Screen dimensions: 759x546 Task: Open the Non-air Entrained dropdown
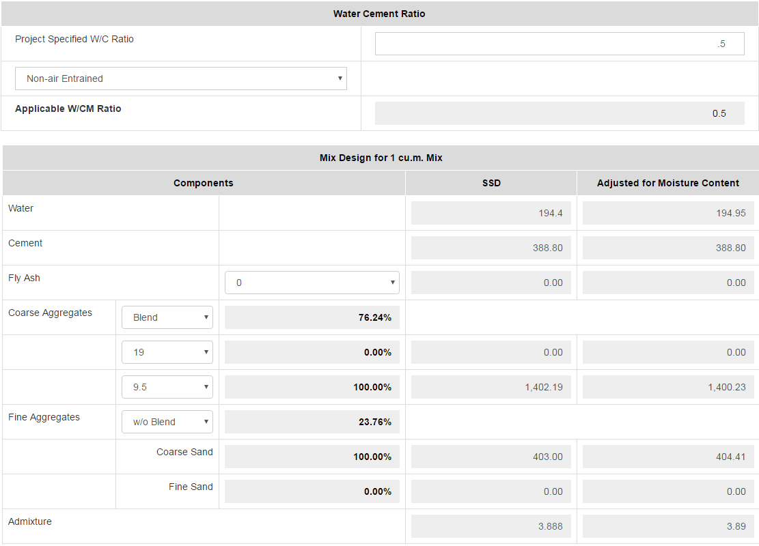[181, 78]
